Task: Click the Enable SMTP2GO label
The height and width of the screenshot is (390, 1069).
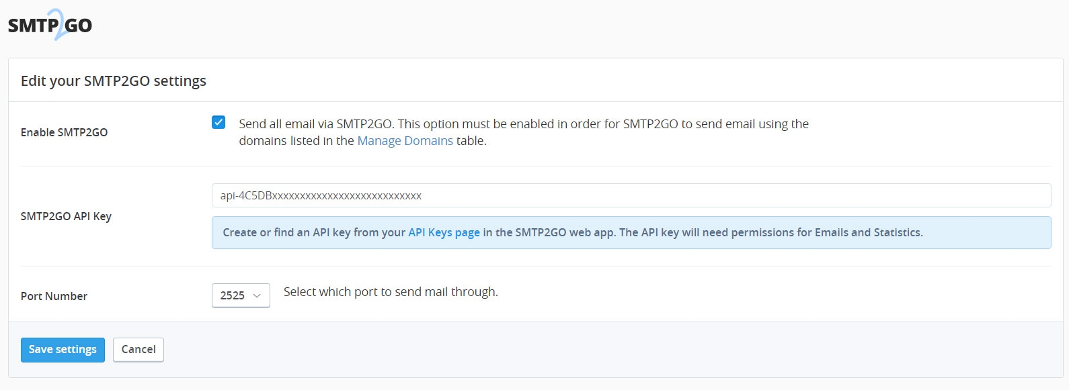Action: pyautogui.click(x=64, y=132)
